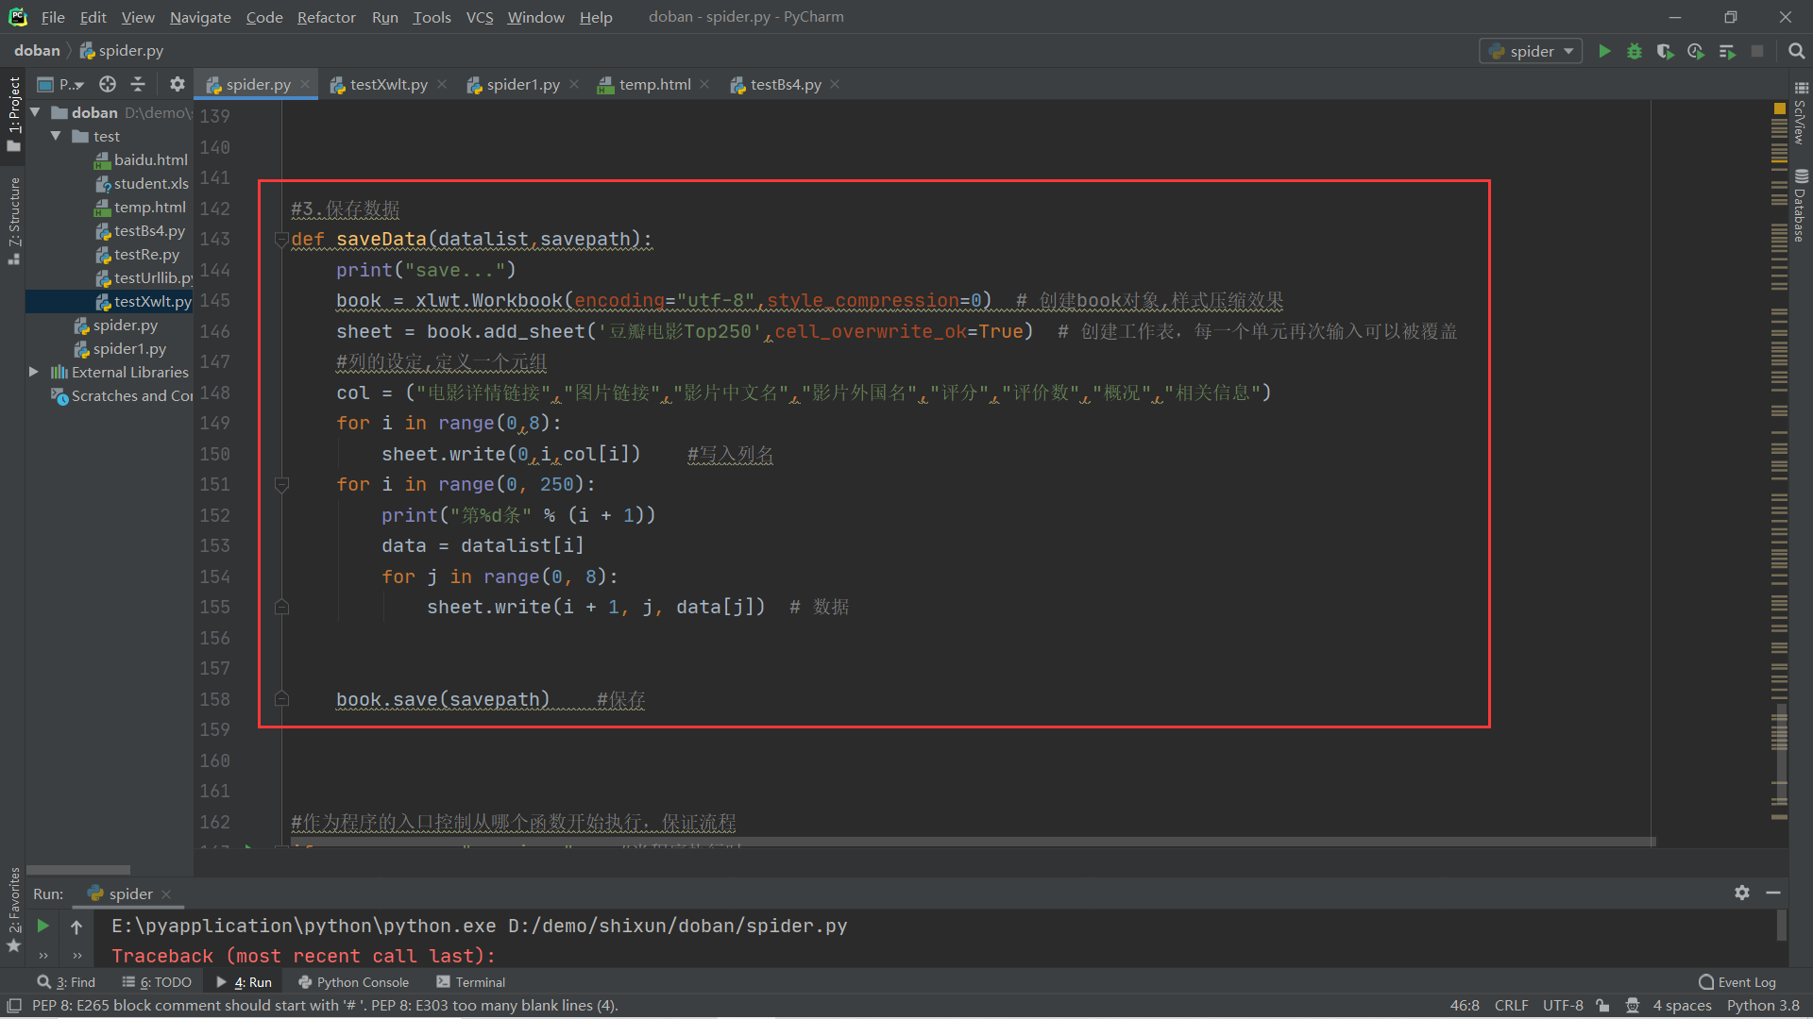This screenshot has height=1019, width=1813.
Task: Toggle code folding at saveData definition
Action: tap(281, 240)
